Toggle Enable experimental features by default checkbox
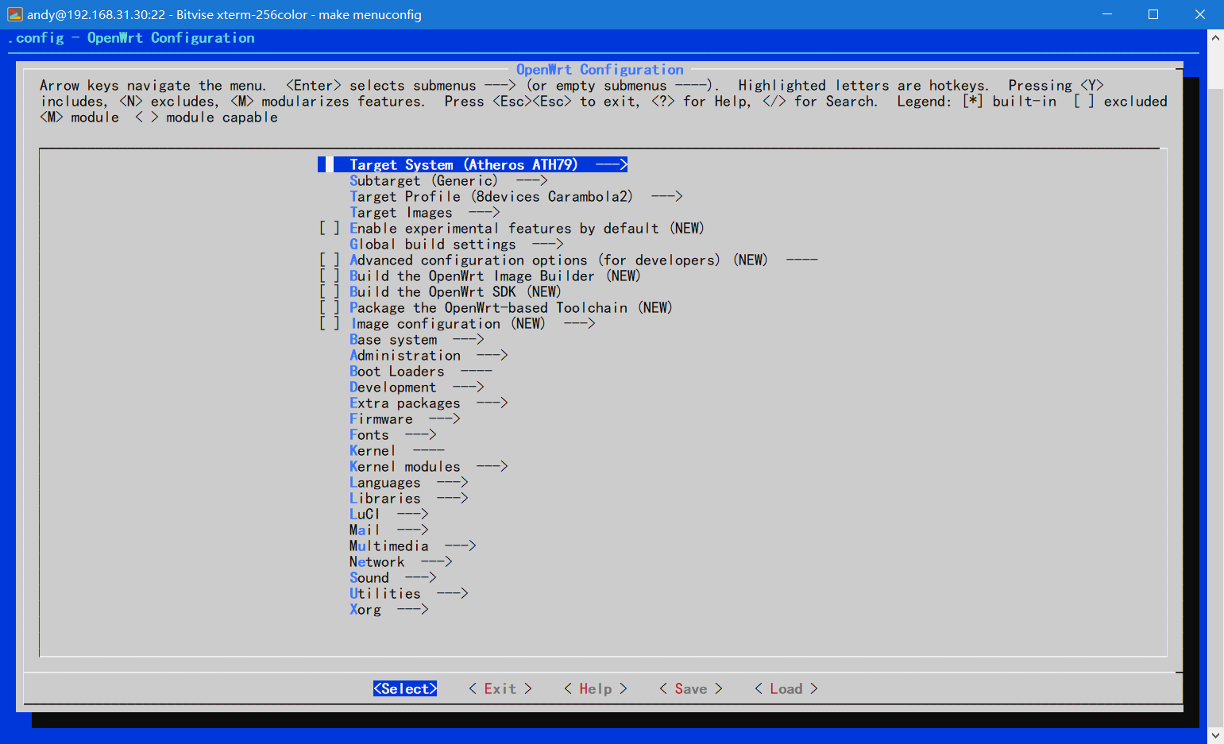 tap(330, 228)
